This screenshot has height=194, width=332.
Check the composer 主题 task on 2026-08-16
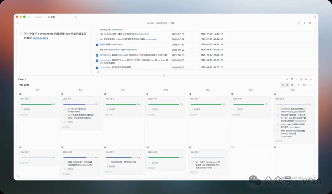point(278,109)
